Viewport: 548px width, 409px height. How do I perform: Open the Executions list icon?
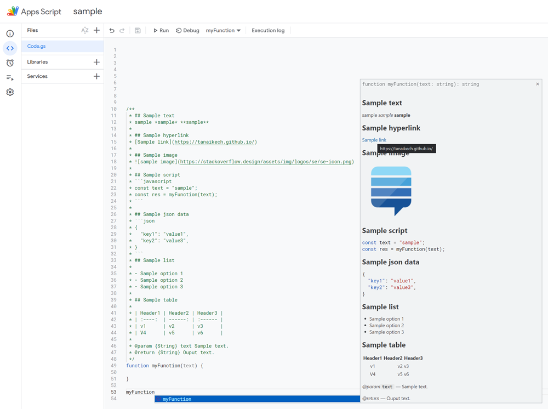click(x=10, y=78)
